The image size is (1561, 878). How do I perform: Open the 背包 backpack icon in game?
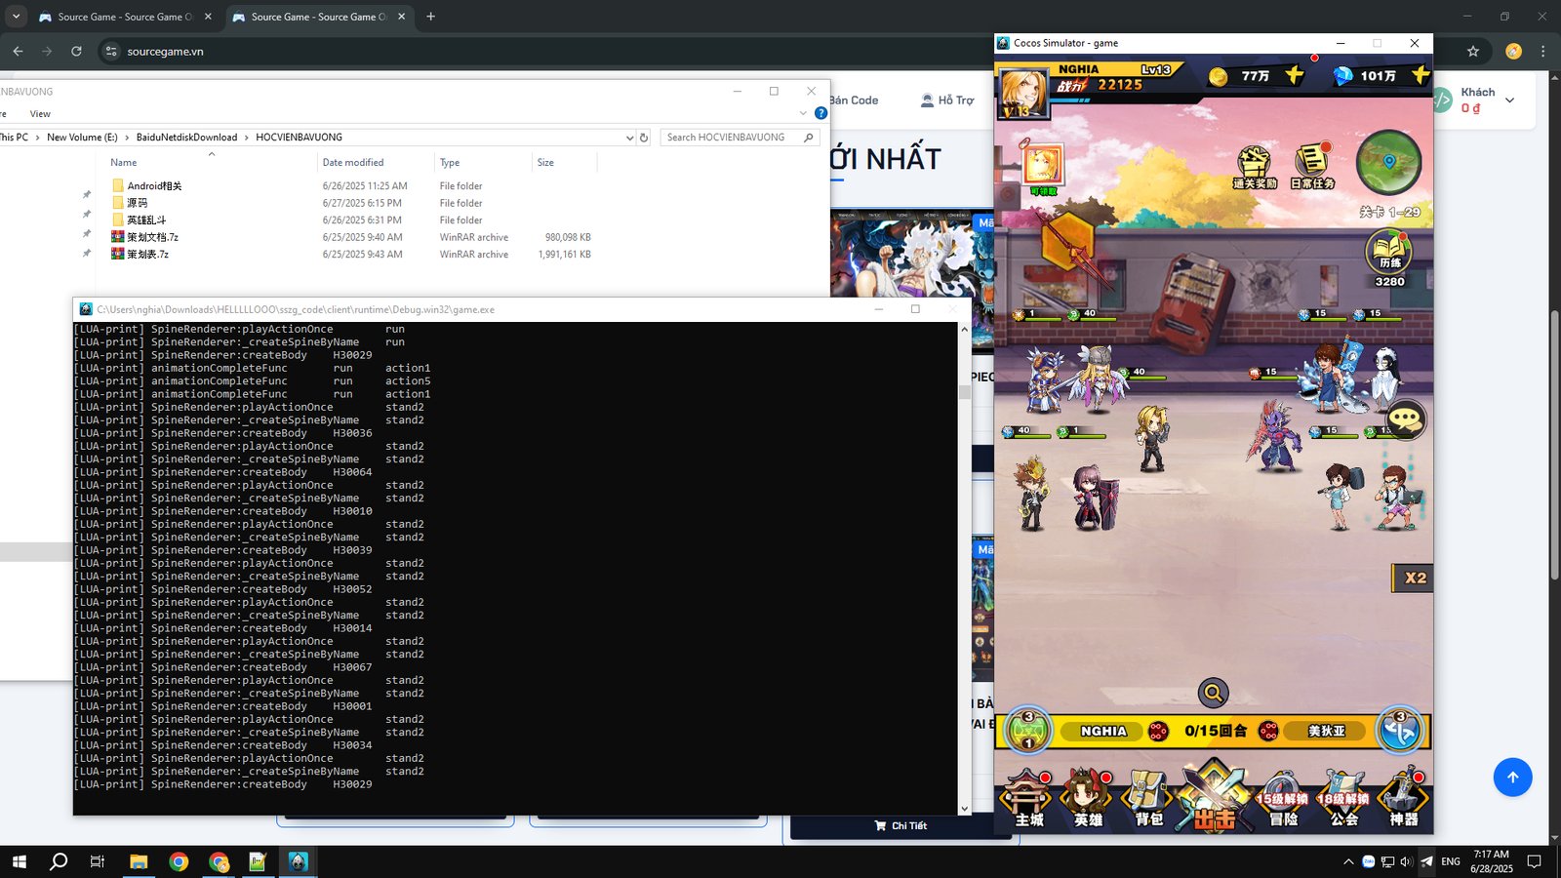point(1148,799)
